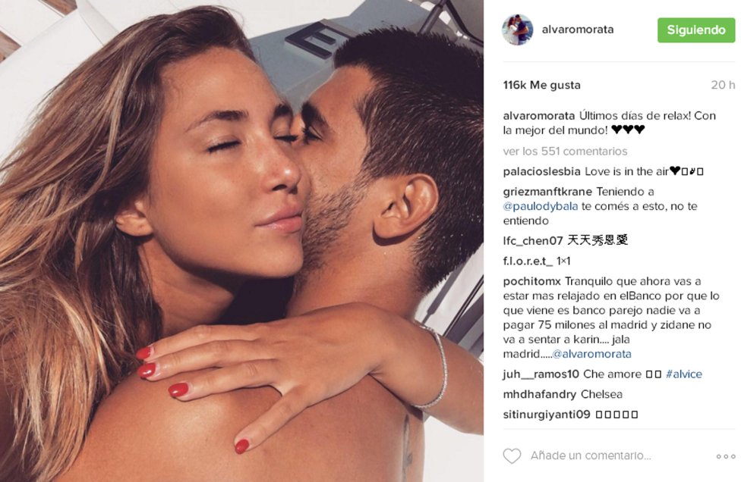Open the lfc_chen07 commenter profile
Viewport: 741px width, 482px height.
point(533,240)
